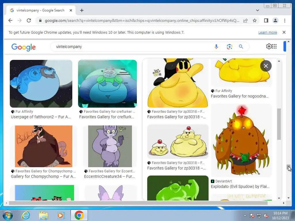Click the page scrollbar up arrow
This screenshot has height=221, width=295.
[x=288, y=42]
